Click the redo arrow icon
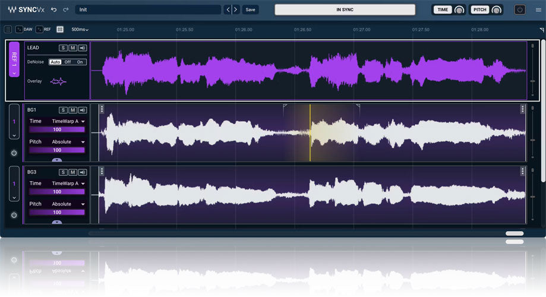This screenshot has height=297, width=546. [66, 10]
